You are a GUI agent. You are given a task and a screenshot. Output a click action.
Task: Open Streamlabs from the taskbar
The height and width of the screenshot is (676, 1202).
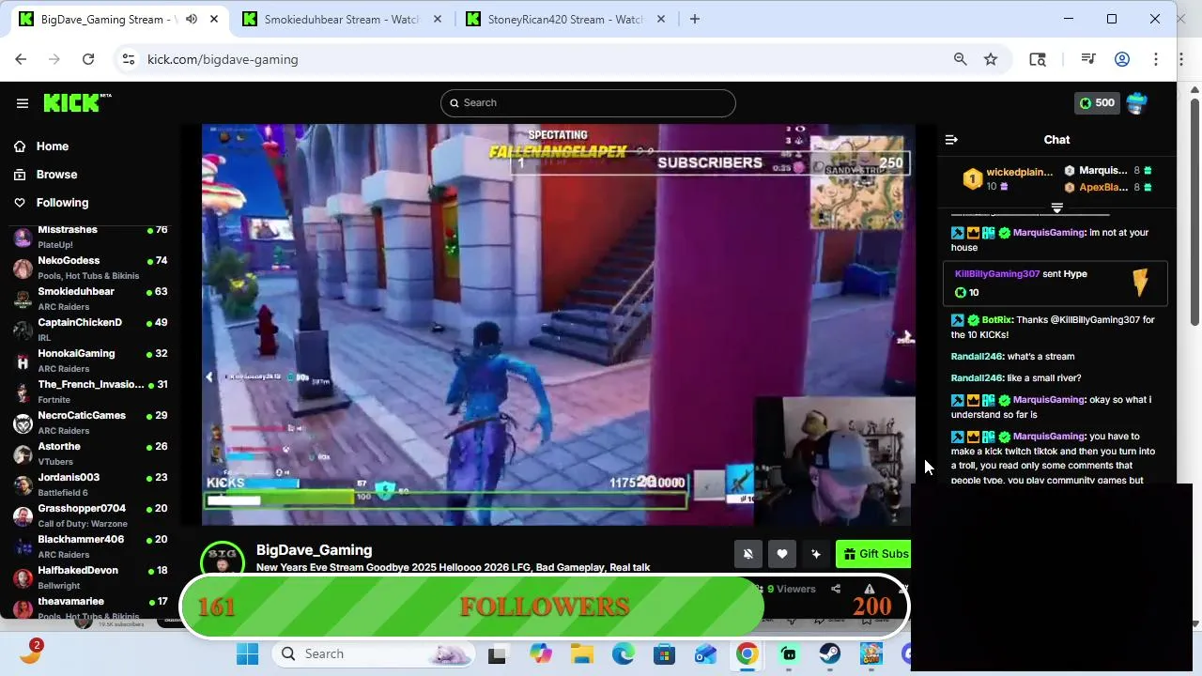(789, 654)
